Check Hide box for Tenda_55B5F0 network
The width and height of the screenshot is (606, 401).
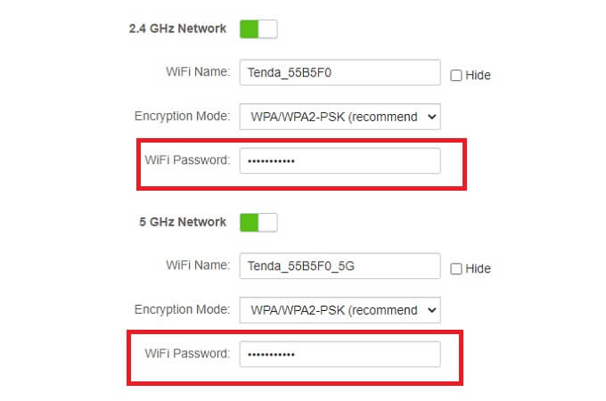tap(456, 76)
